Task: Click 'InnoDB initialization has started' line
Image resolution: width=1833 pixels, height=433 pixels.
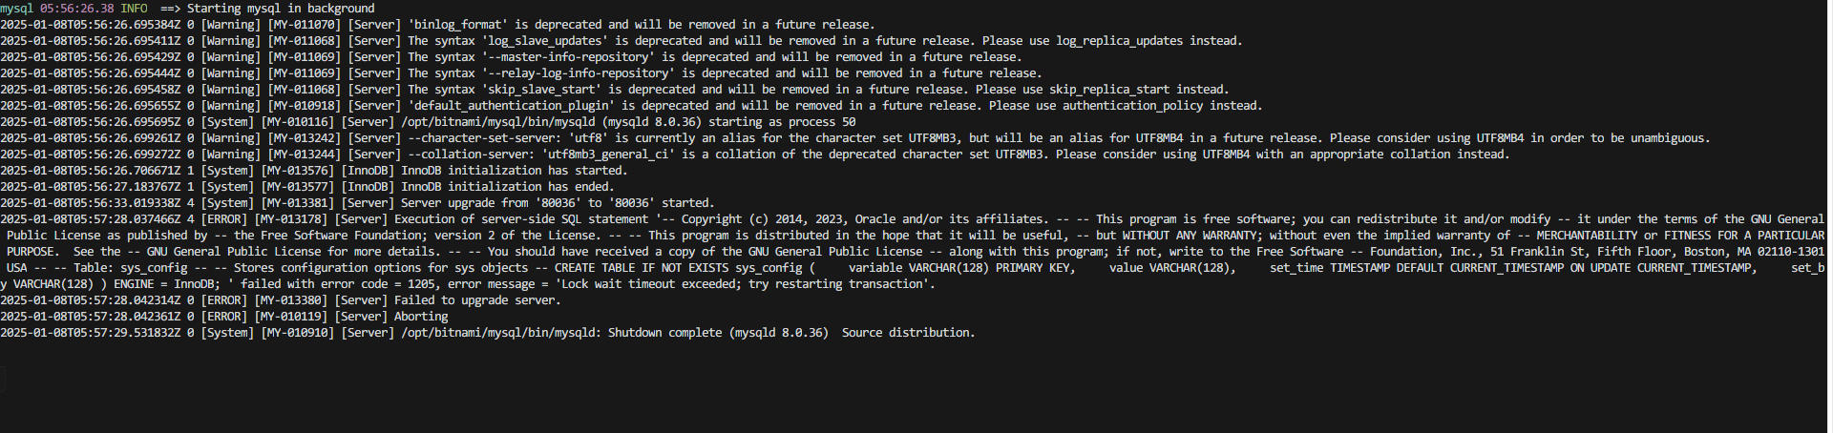Action: [313, 171]
